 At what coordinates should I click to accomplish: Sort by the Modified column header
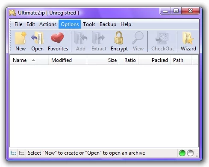click(68, 60)
